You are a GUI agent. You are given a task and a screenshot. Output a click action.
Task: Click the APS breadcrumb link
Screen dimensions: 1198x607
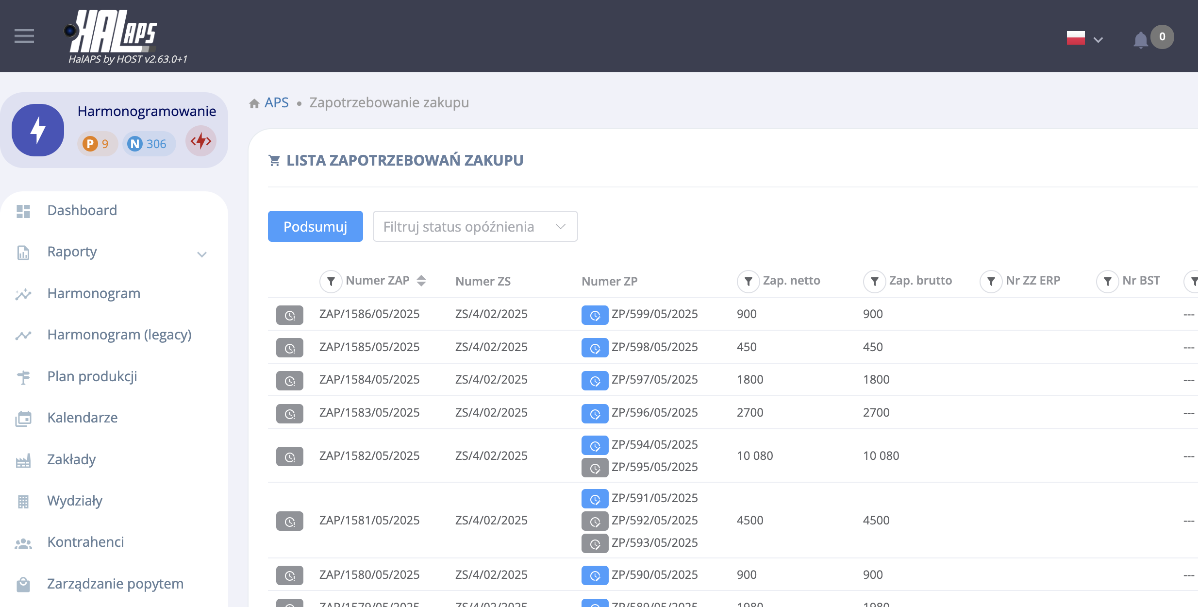(276, 103)
